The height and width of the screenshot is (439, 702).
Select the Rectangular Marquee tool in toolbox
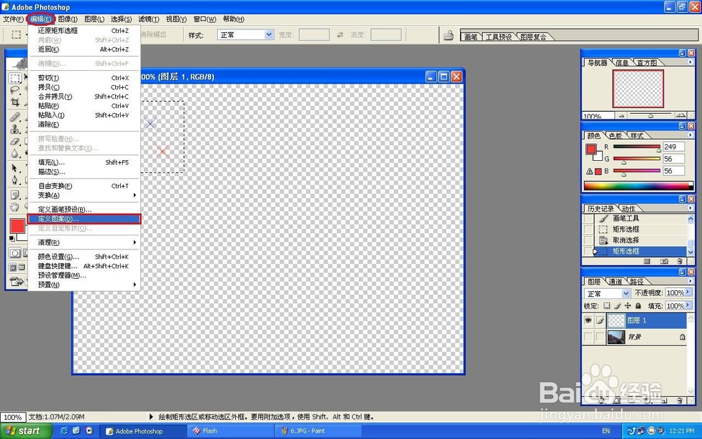pyautogui.click(x=15, y=79)
